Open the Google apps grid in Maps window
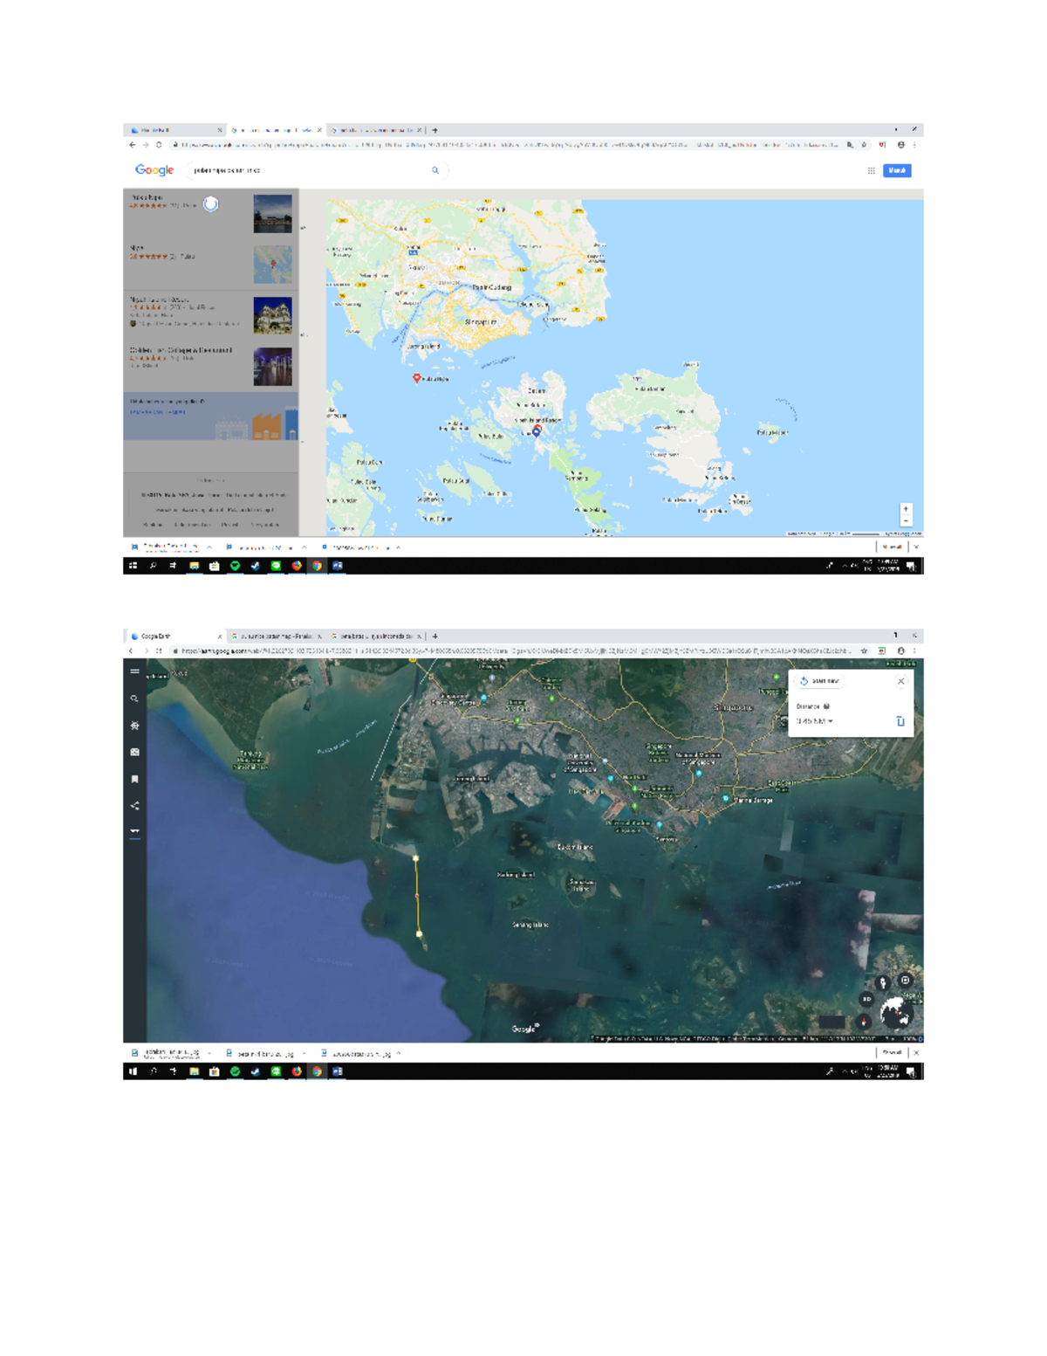 coord(870,170)
